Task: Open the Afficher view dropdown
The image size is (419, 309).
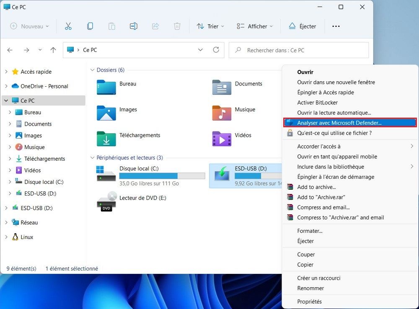Action: tap(254, 26)
